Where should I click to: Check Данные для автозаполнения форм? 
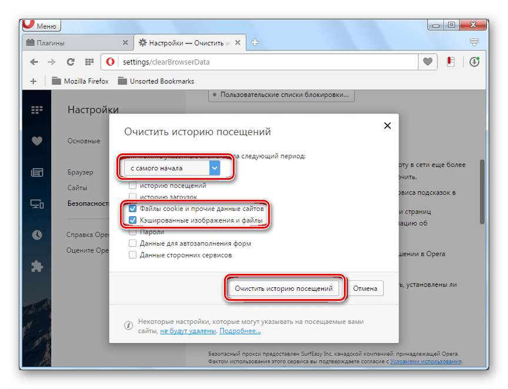(x=132, y=243)
